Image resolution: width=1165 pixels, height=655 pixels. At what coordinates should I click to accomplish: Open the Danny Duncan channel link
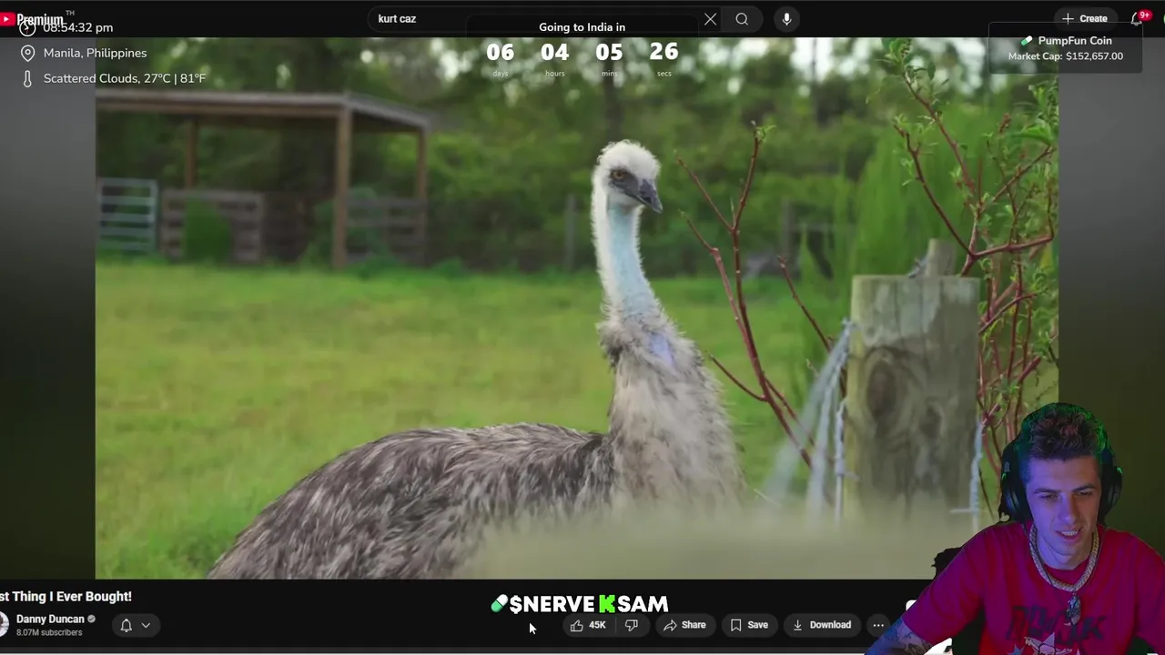point(50,619)
